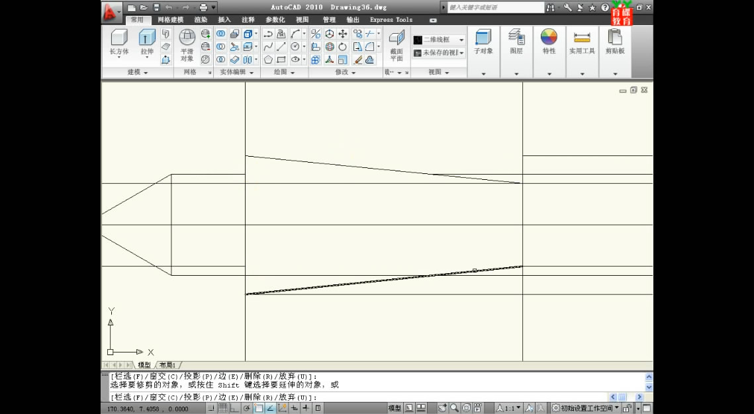Click the coordinates readout 170.3640, 7.4058
This screenshot has height=414, width=754.
pos(148,409)
